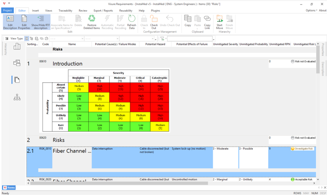Sort by the Unmitigated Severity column header

tap(225, 44)
